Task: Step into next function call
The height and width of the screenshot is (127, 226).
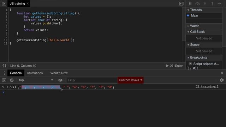Action: click(x=205, y=4)
